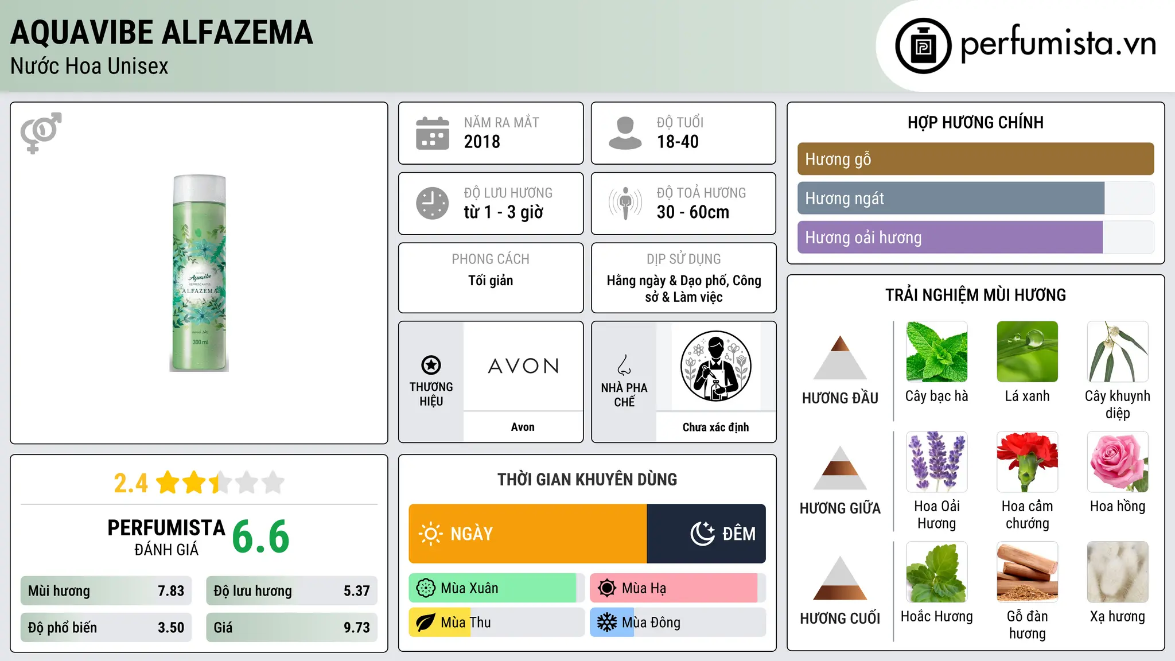Click the Độ phổ biến 3.50 score row

pos(106,628)
